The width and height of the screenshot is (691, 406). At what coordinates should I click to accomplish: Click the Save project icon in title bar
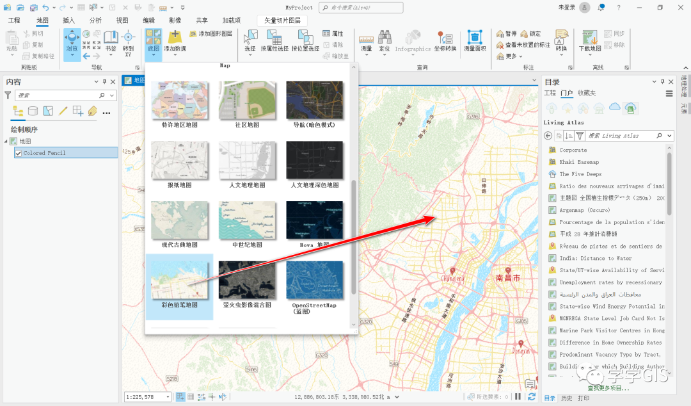[x=34, y=8]
